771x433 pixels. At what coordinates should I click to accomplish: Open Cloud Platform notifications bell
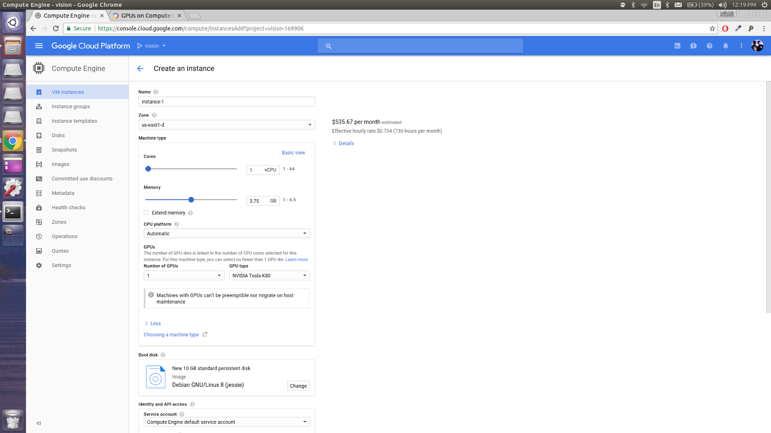(725, 46)
